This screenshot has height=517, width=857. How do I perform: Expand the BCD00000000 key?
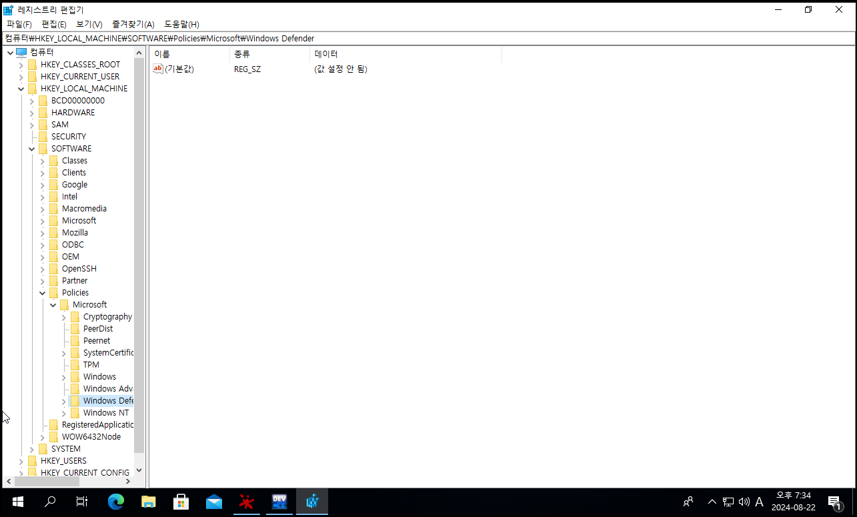point(32,101)
